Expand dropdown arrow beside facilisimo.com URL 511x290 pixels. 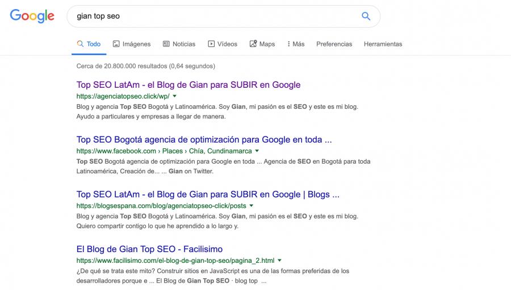280,261
